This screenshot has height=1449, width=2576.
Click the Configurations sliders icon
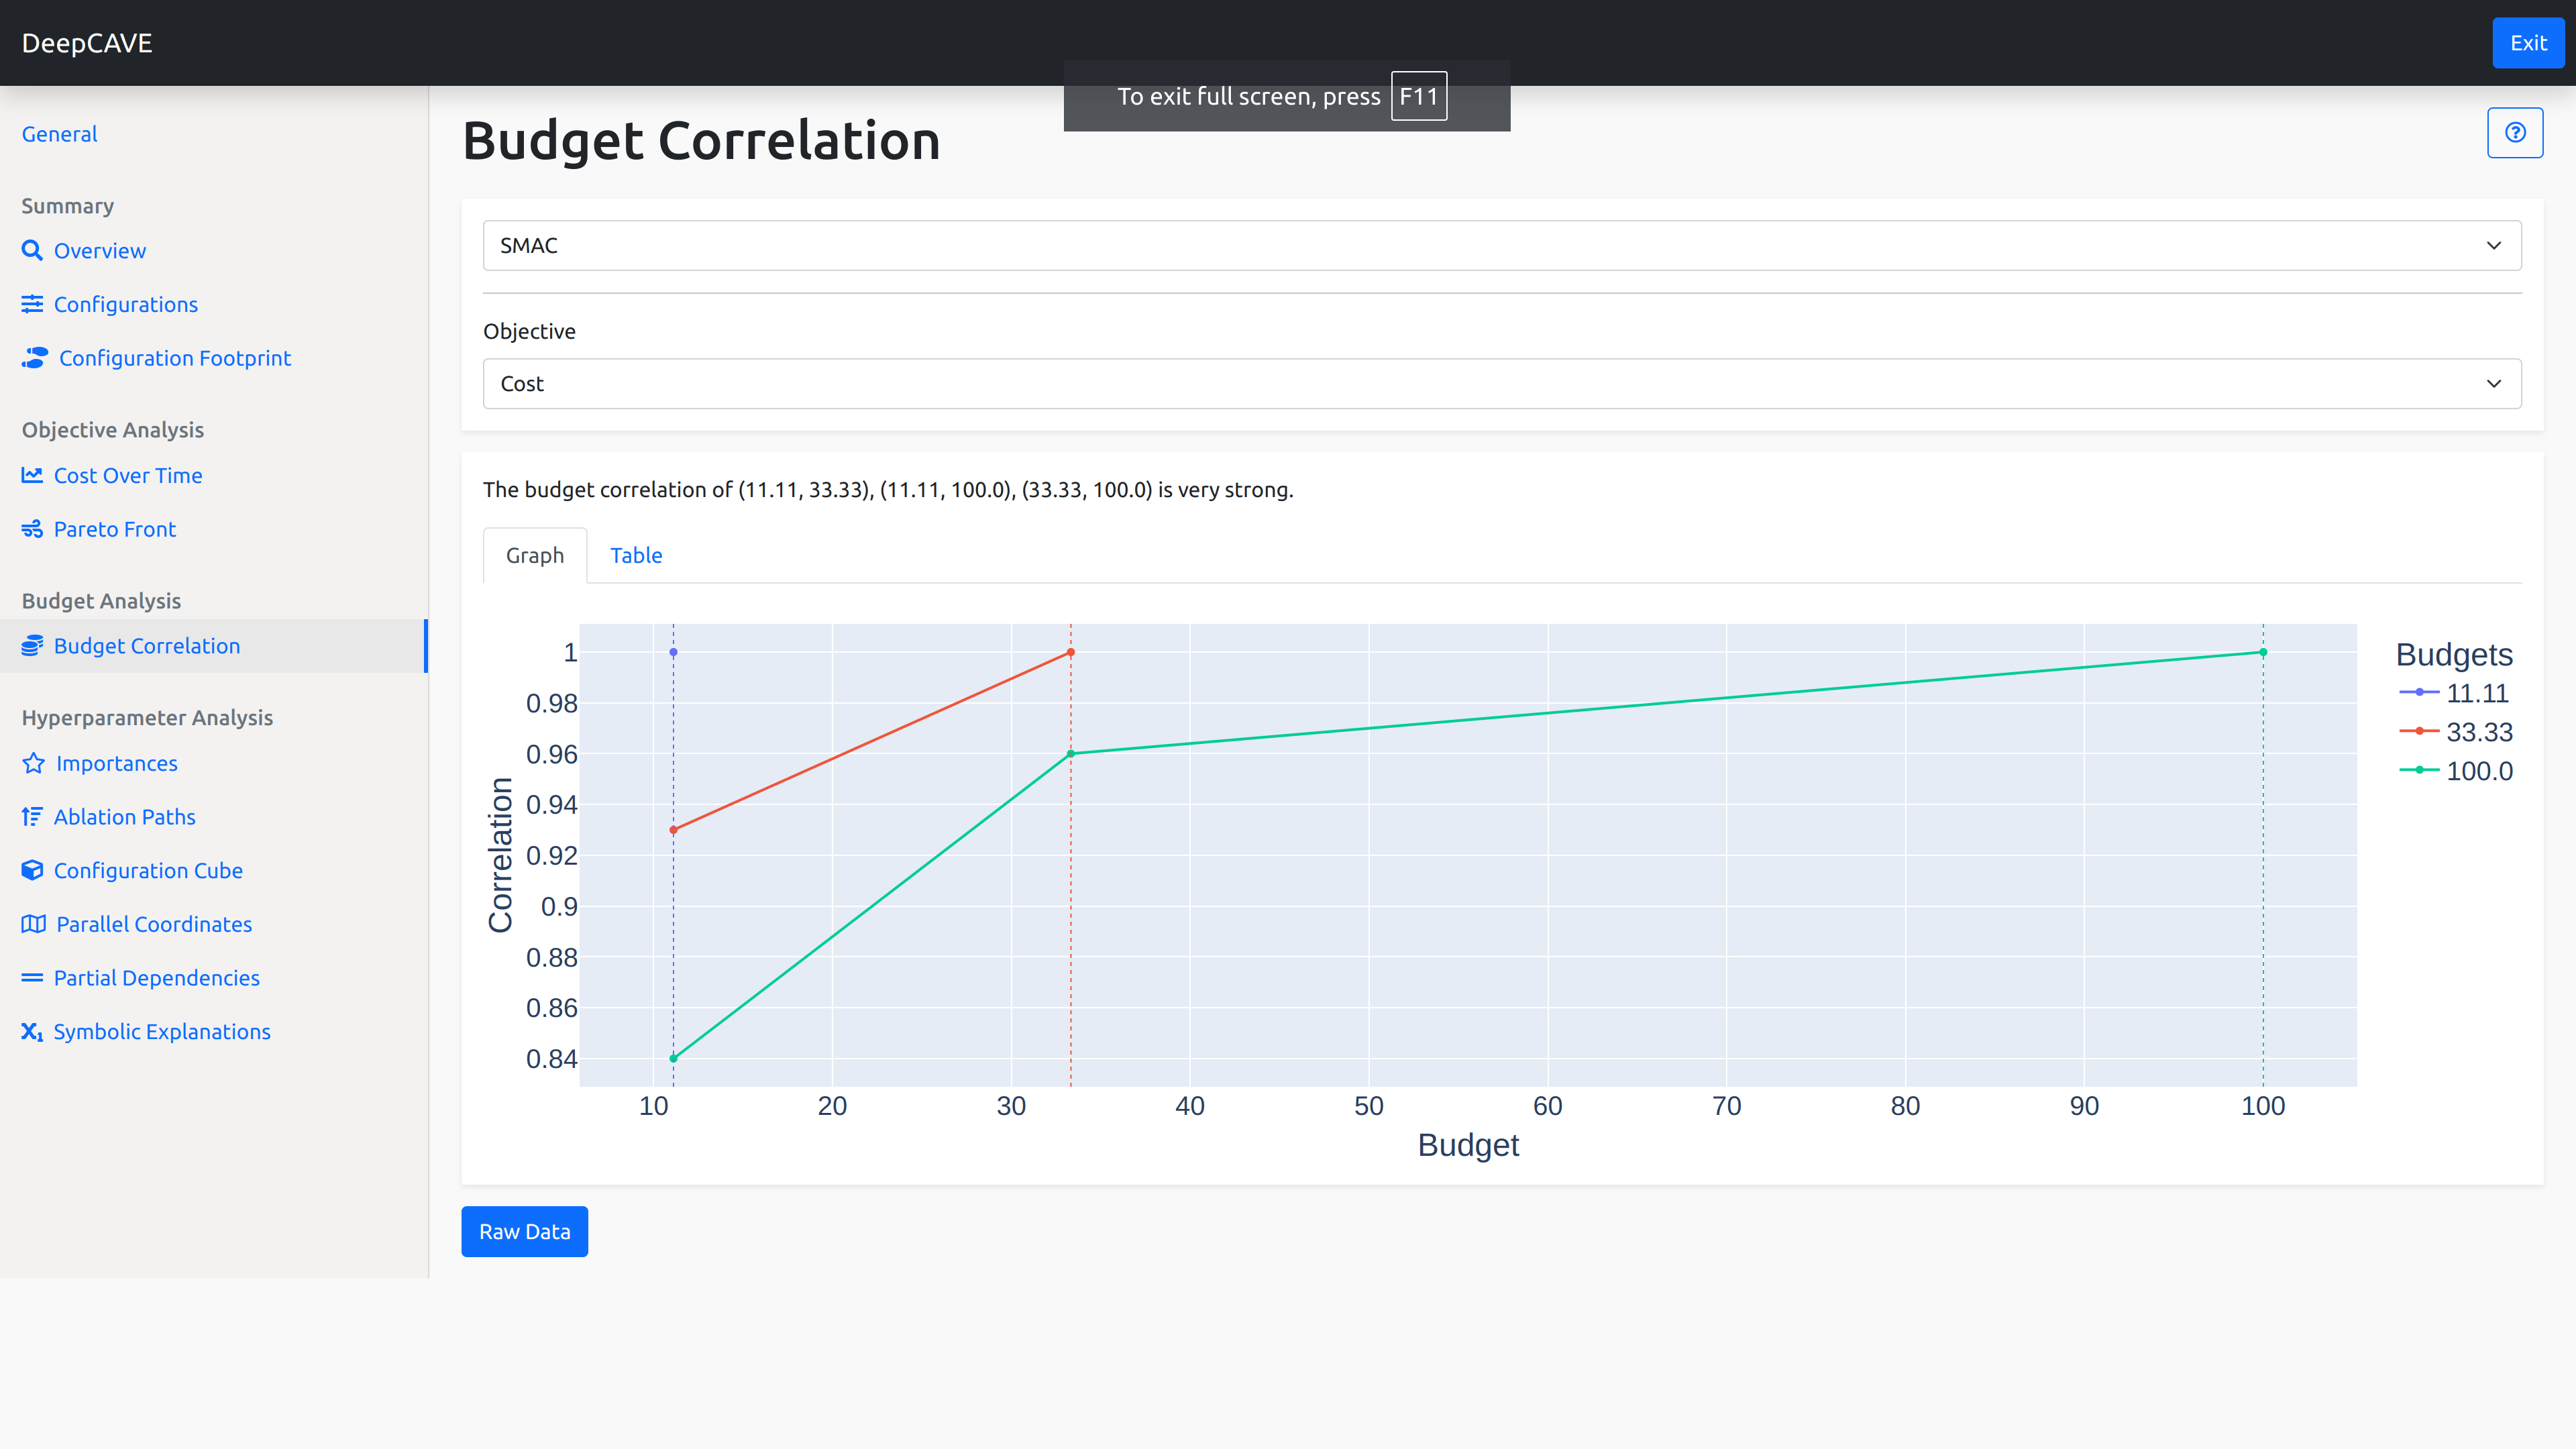pyautogui.click(x=32, y=304)
